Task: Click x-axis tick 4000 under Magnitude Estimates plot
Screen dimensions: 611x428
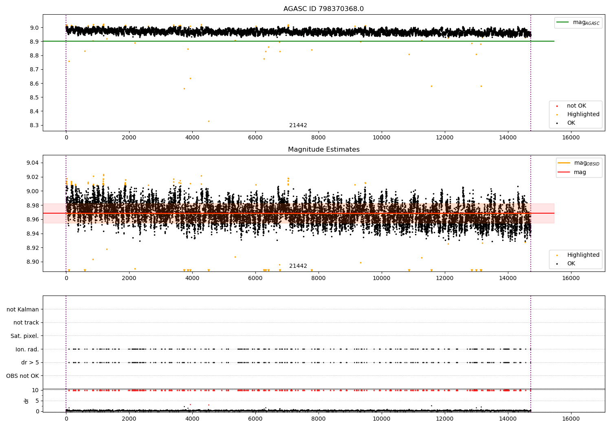Action: coord(192,278)
